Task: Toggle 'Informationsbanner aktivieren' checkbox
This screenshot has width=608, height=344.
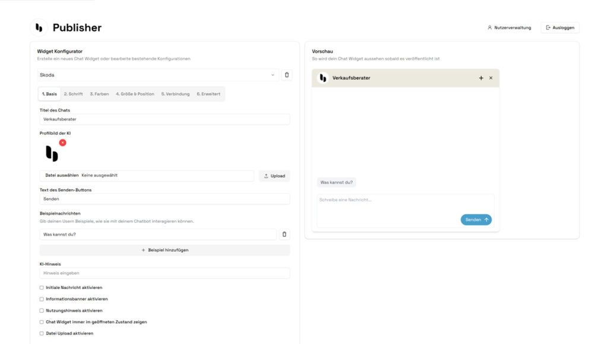Action: pos(42,299)
